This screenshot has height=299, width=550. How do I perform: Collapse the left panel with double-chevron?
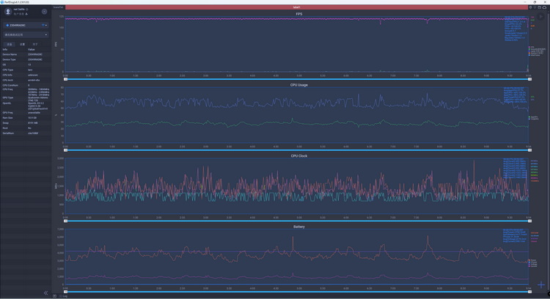pyautogui.click(x=45, y=292)
